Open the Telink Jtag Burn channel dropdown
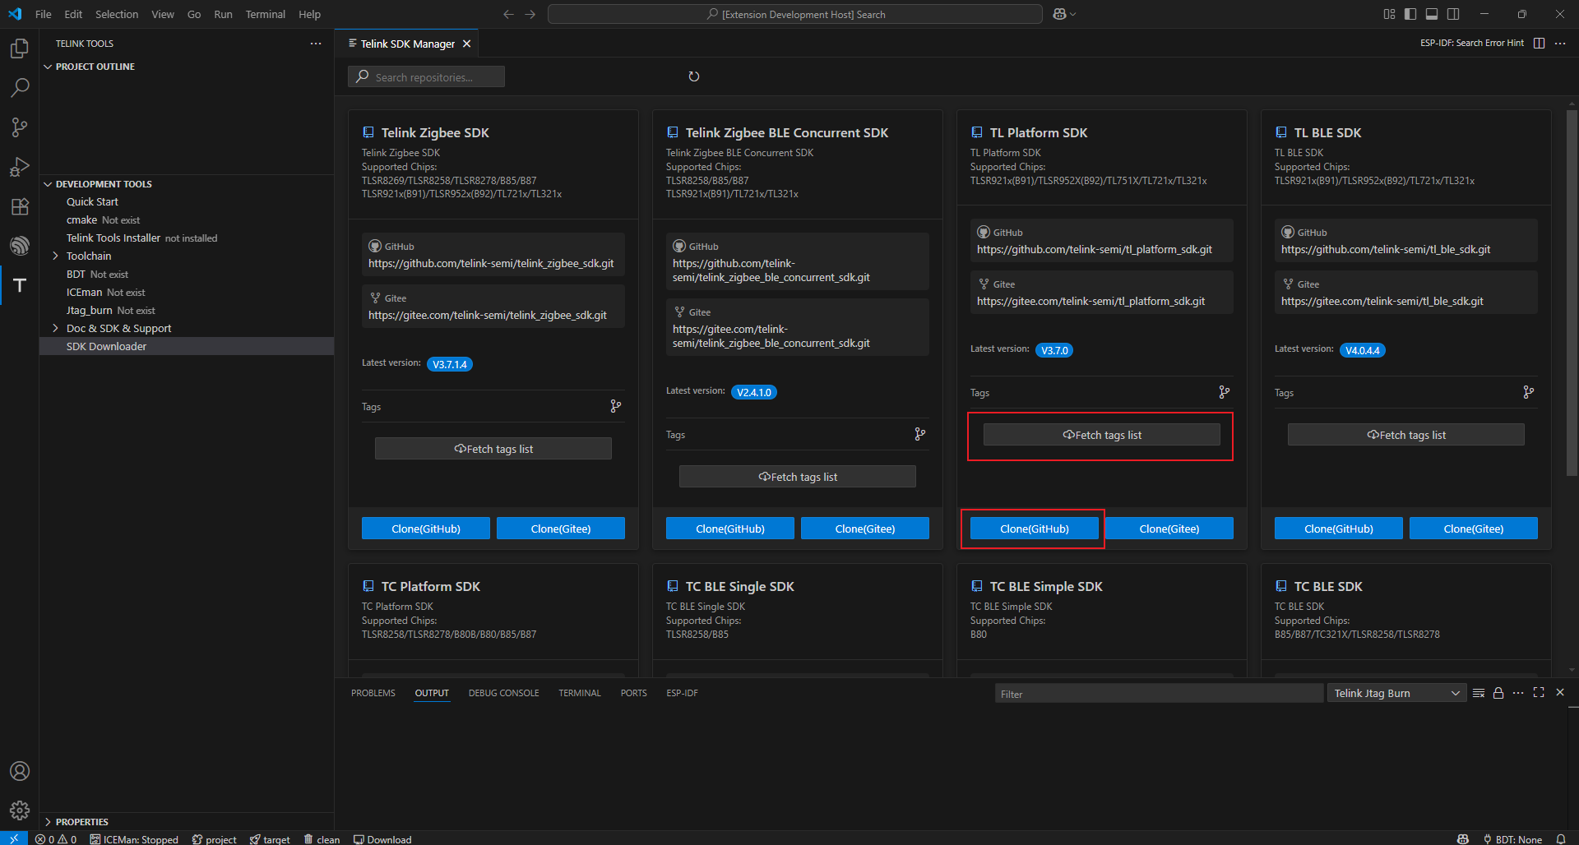 (x=1396, y=693)
